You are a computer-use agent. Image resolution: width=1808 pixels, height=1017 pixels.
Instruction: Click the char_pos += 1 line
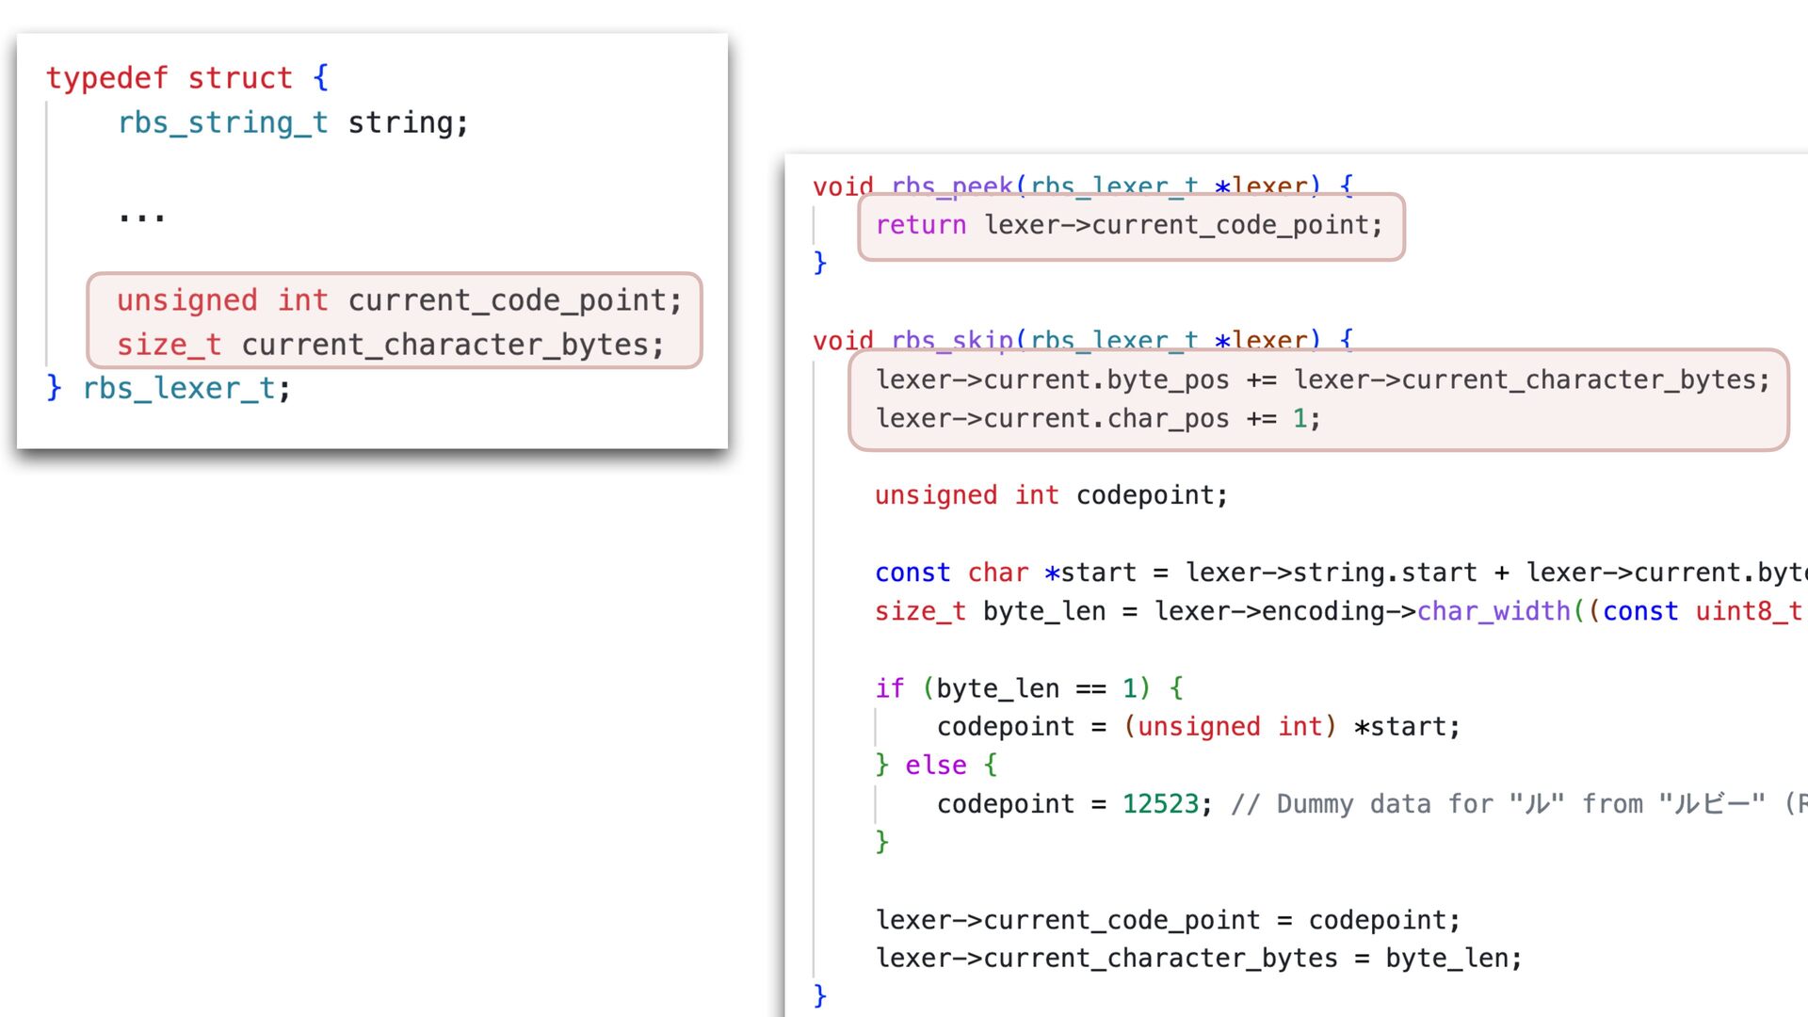(1097, 418)
